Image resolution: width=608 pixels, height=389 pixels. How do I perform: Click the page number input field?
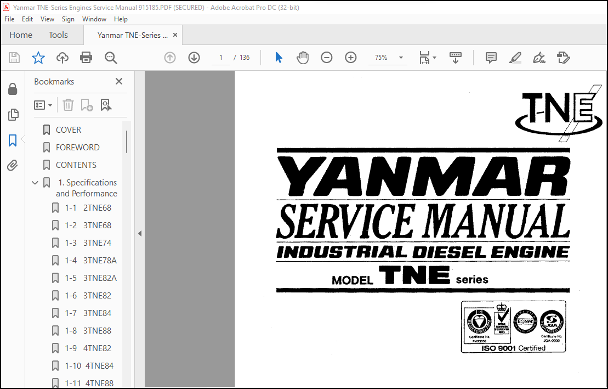click(x=221, y=58)
